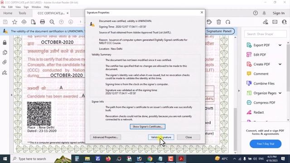Screen dimensions: 290x163
Task: Rotate page using the rotate icon
Action: [x=228, y=22]
